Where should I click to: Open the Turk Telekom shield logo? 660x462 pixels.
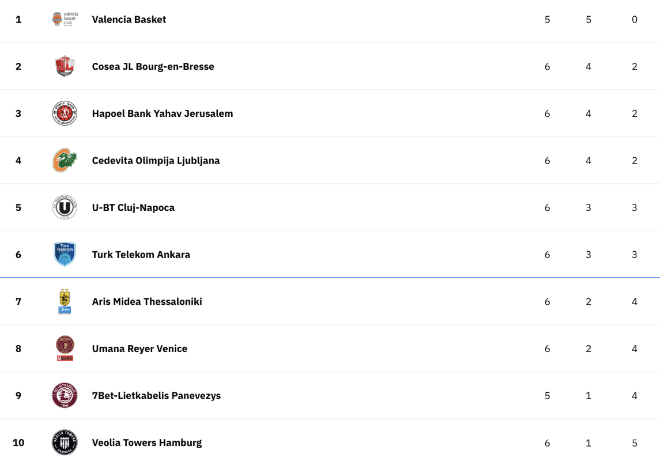coord(65,254)
